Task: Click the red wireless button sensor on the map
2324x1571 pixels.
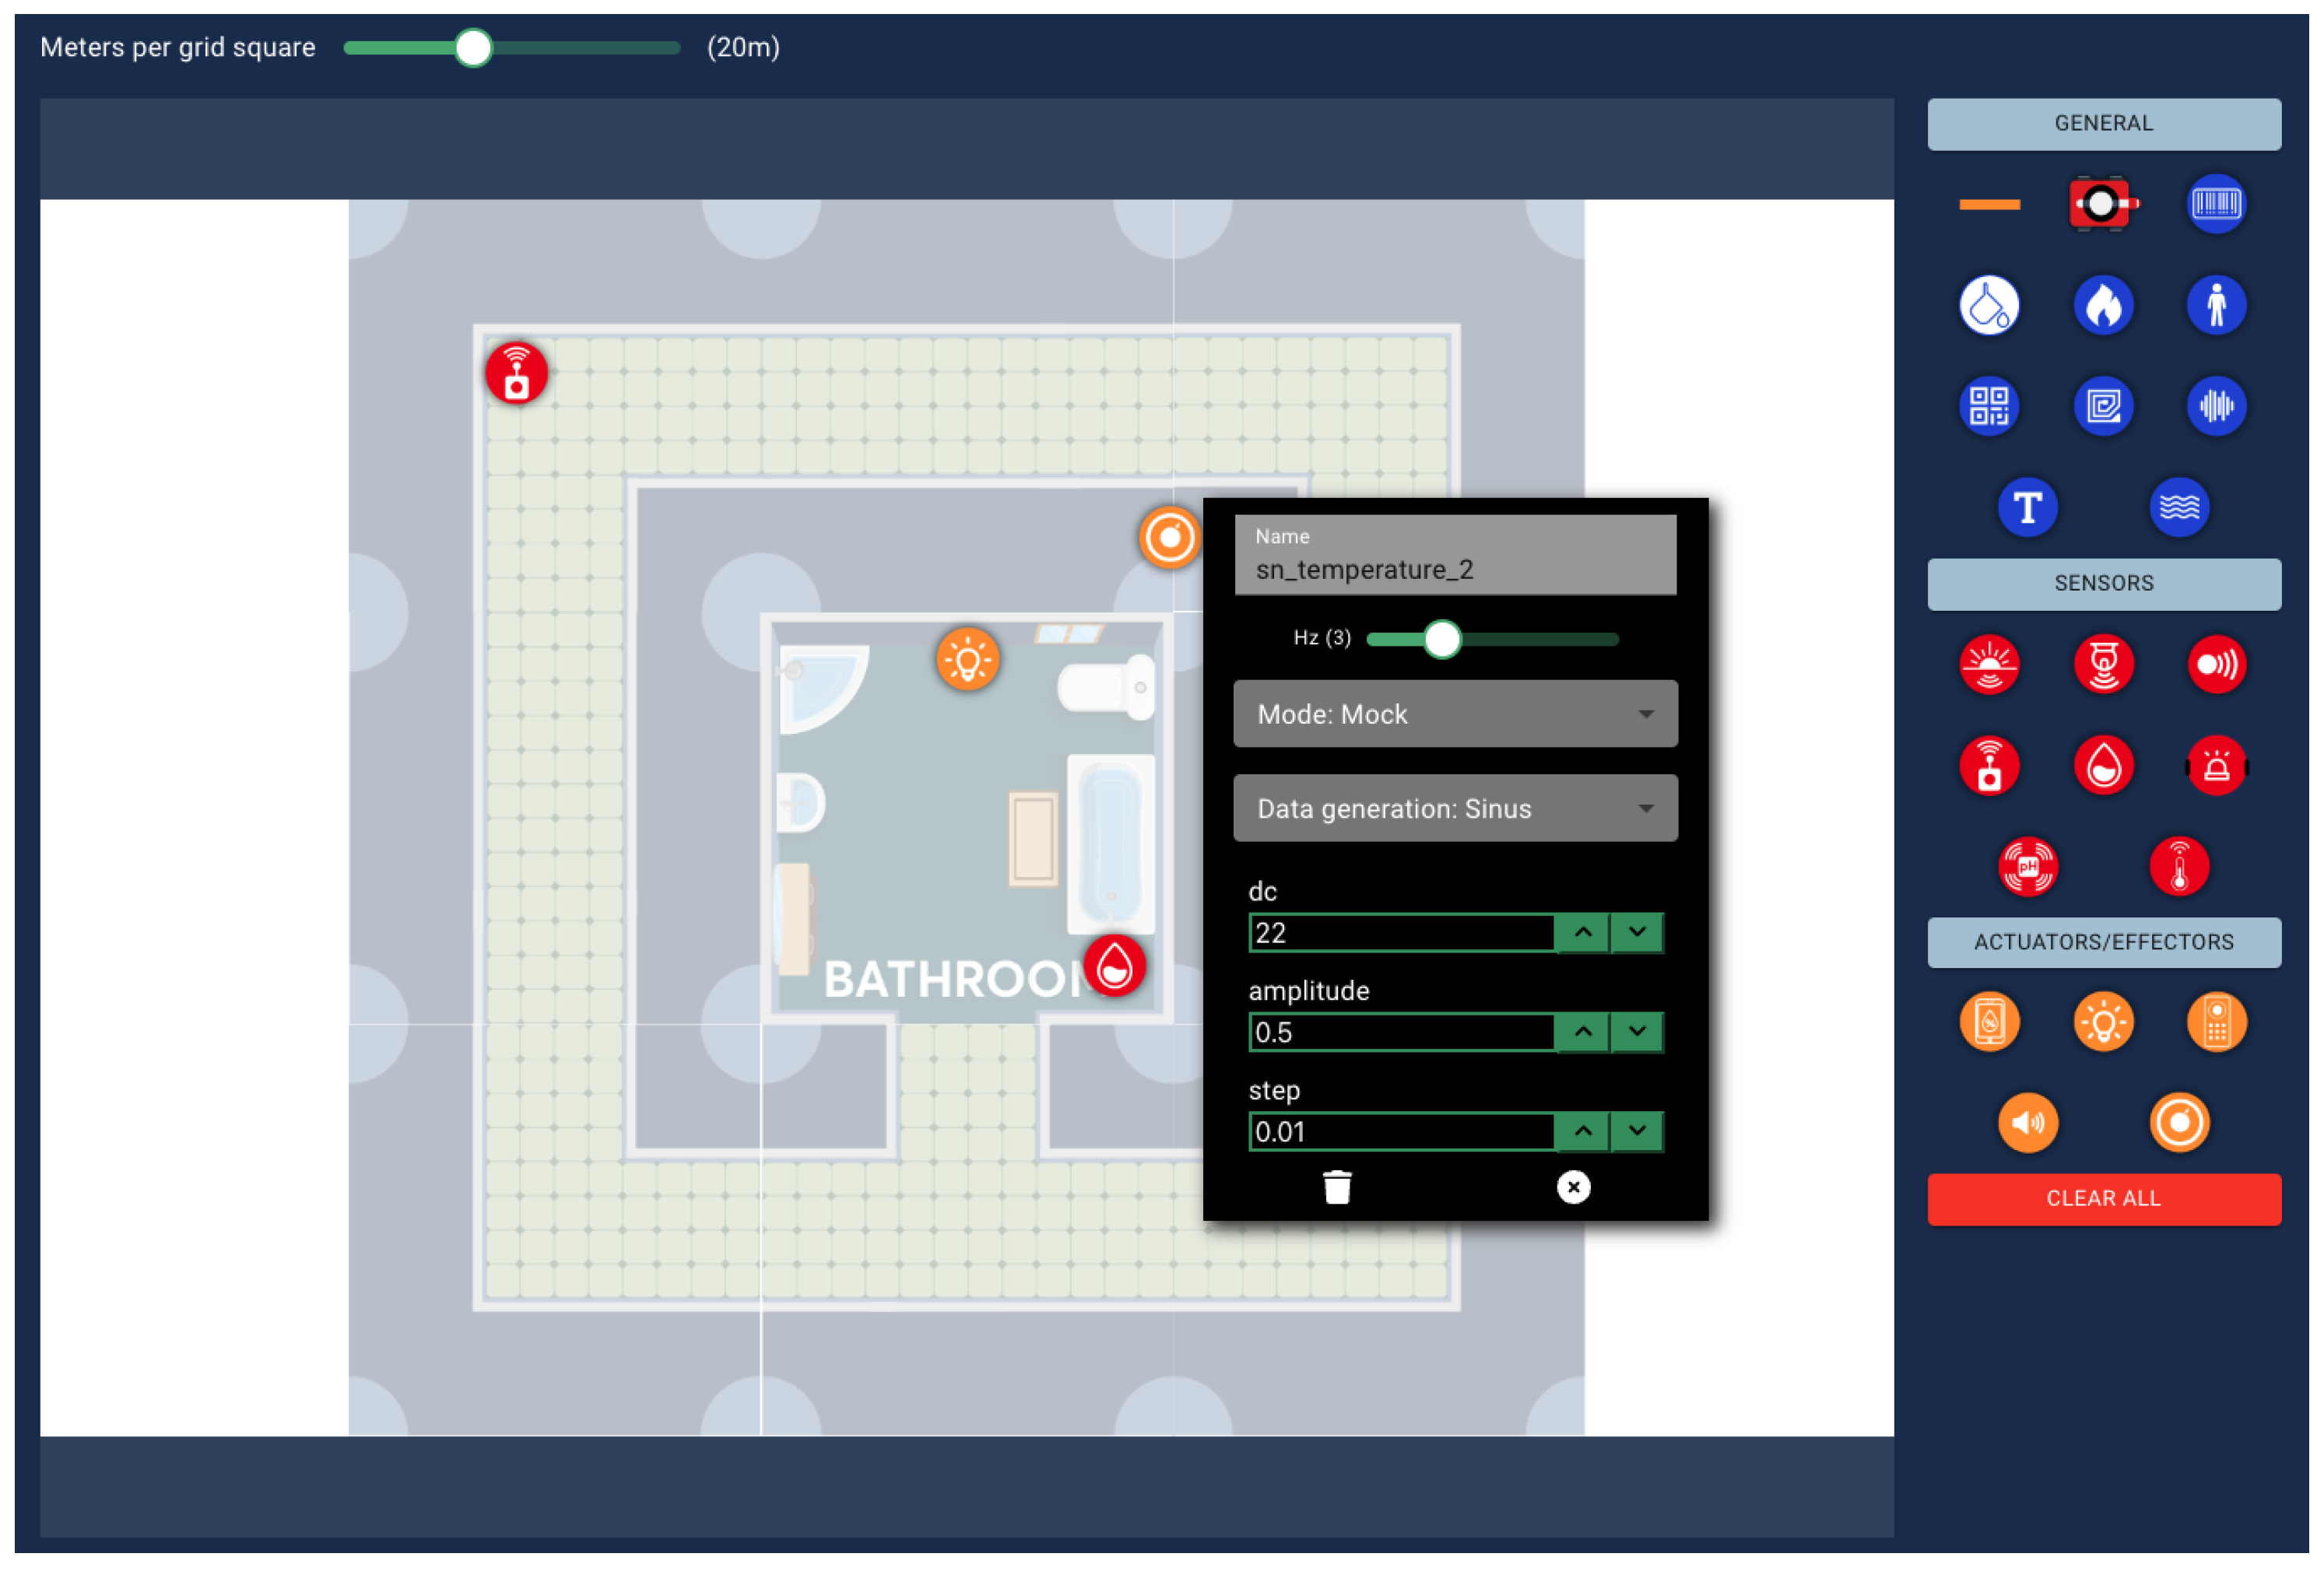Action: coord(516,373)
